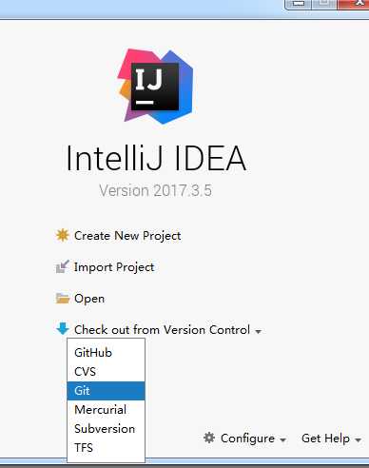Pick the highlighted Git entry

(x=106, y=391)
